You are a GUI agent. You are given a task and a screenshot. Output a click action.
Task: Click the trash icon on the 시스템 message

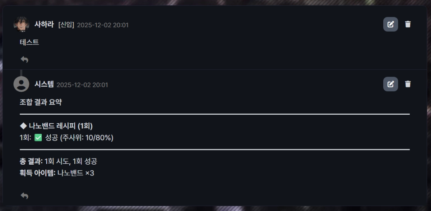click(408, 84)
